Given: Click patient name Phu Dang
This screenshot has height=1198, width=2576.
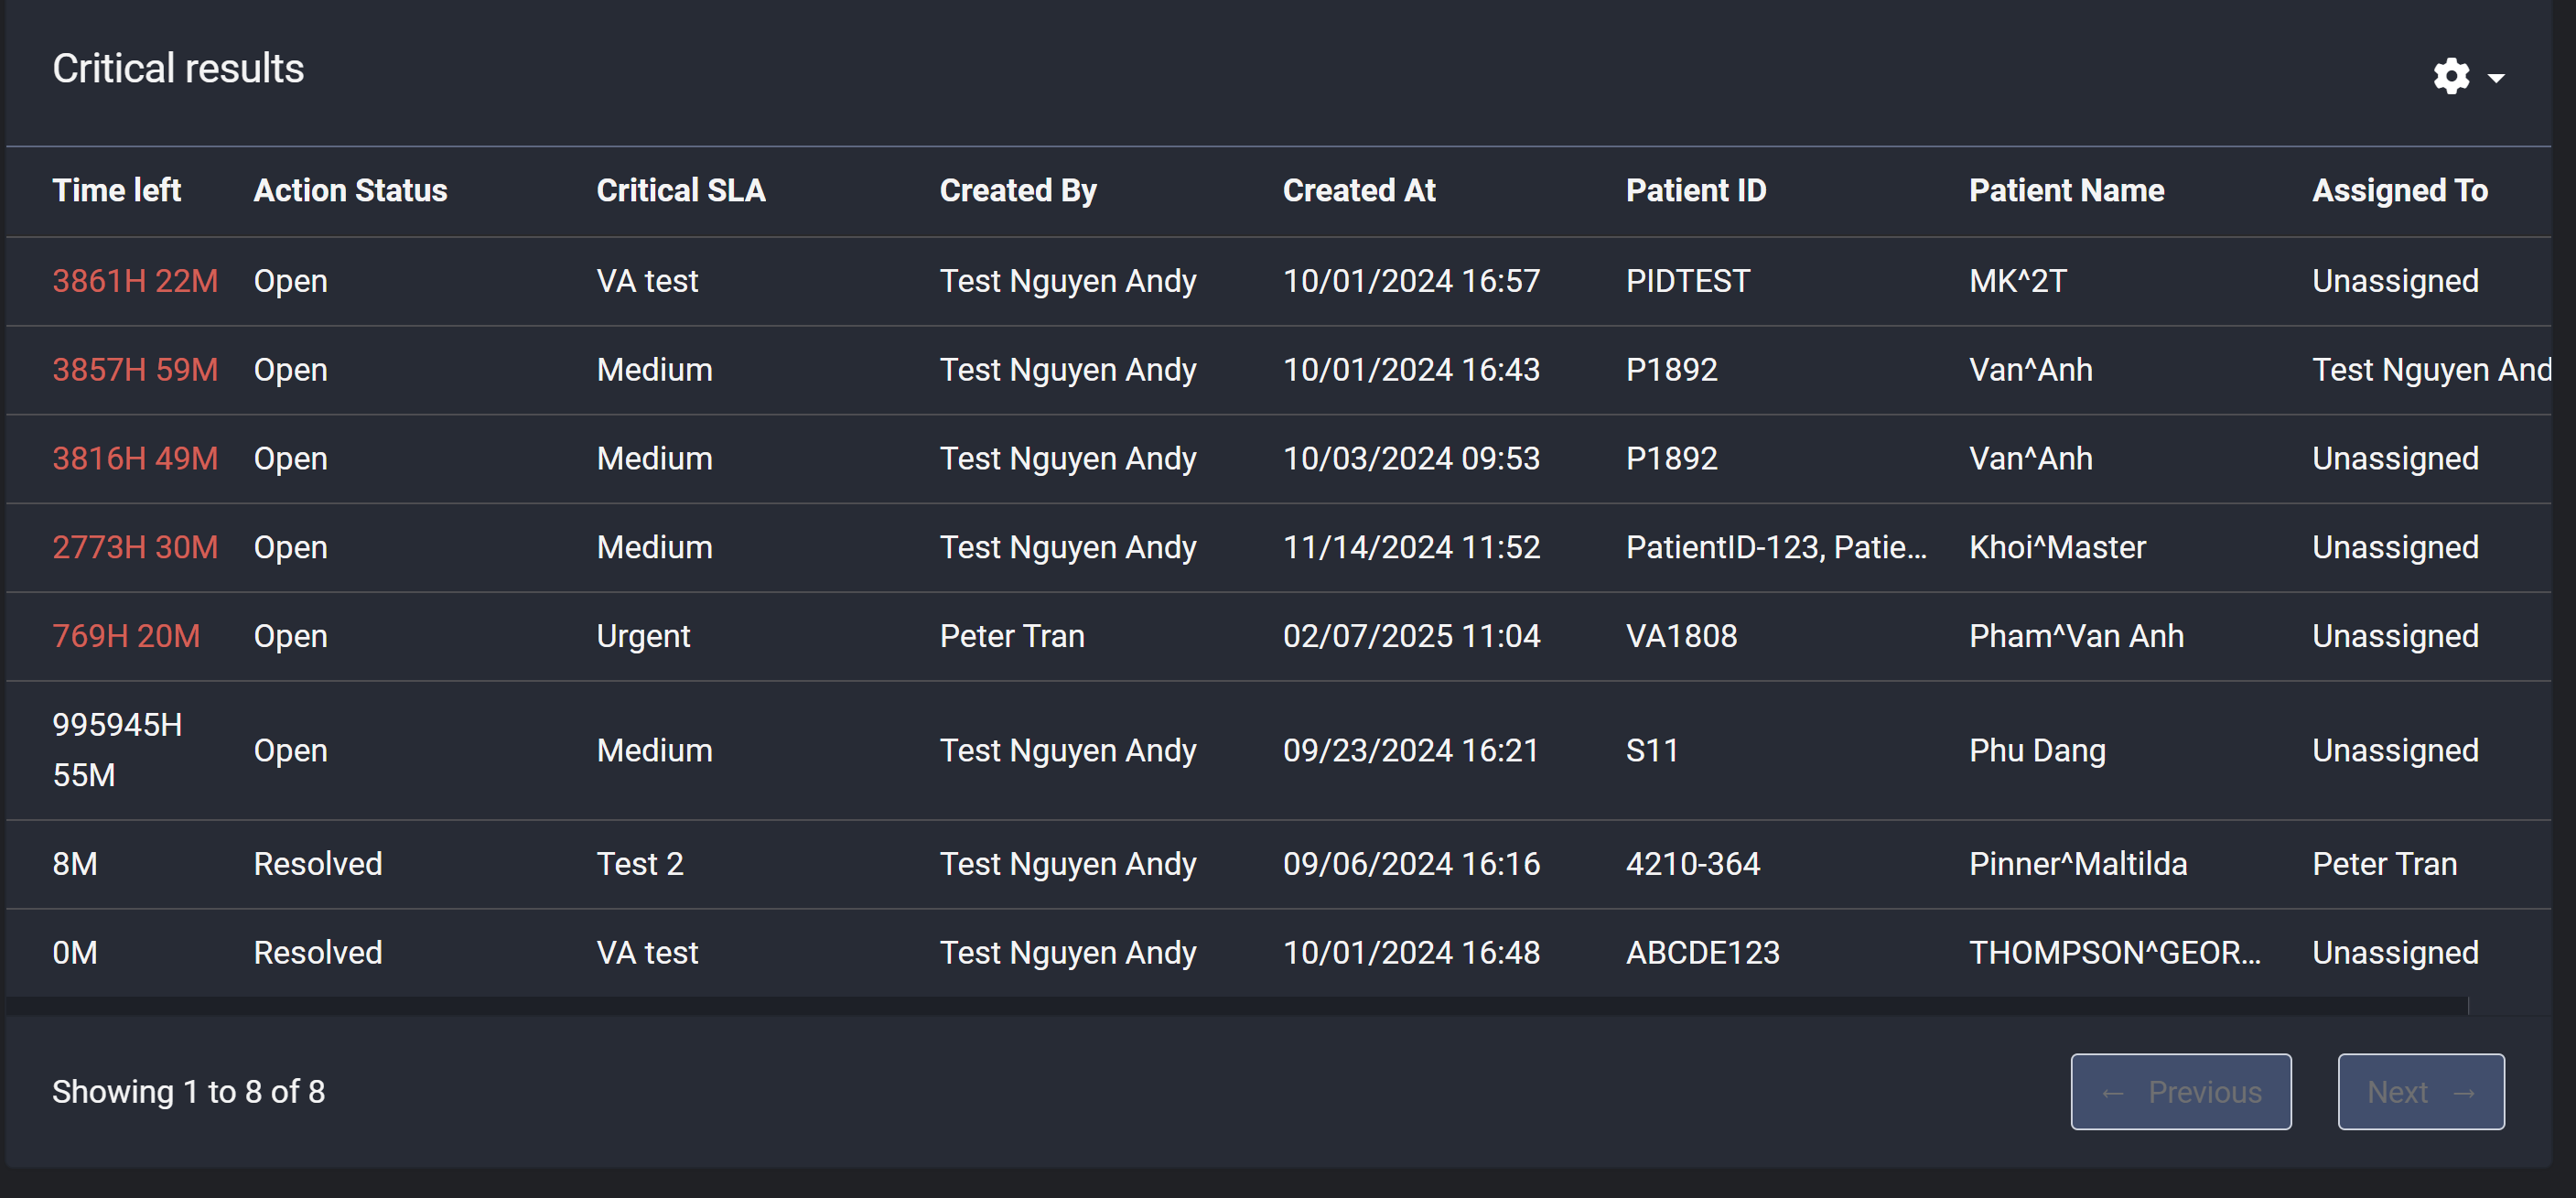Looking at the screenshot, I should tap(2037, 751).
